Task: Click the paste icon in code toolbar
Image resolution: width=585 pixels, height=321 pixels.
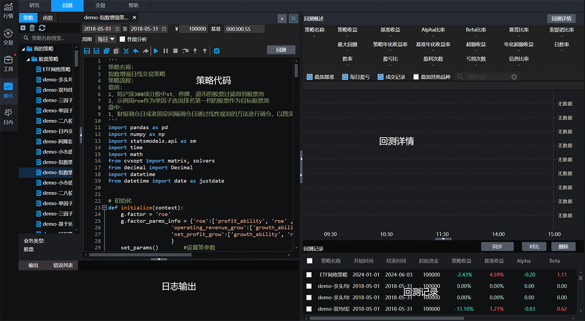Action: pos(116,51)
